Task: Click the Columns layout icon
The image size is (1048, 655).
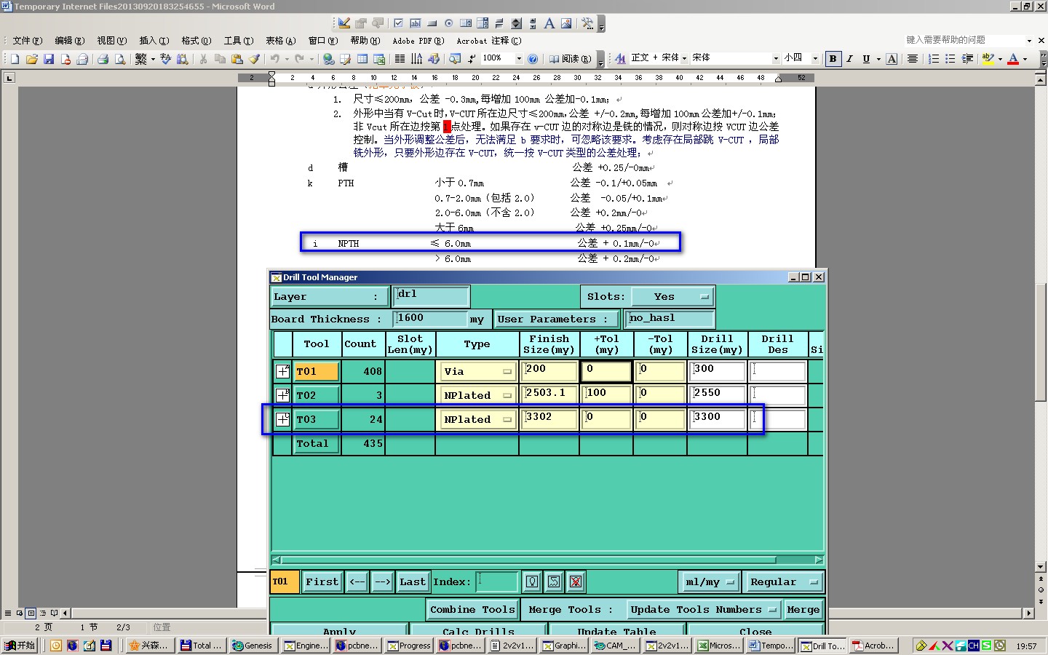Action: click(x=400, y=59)
